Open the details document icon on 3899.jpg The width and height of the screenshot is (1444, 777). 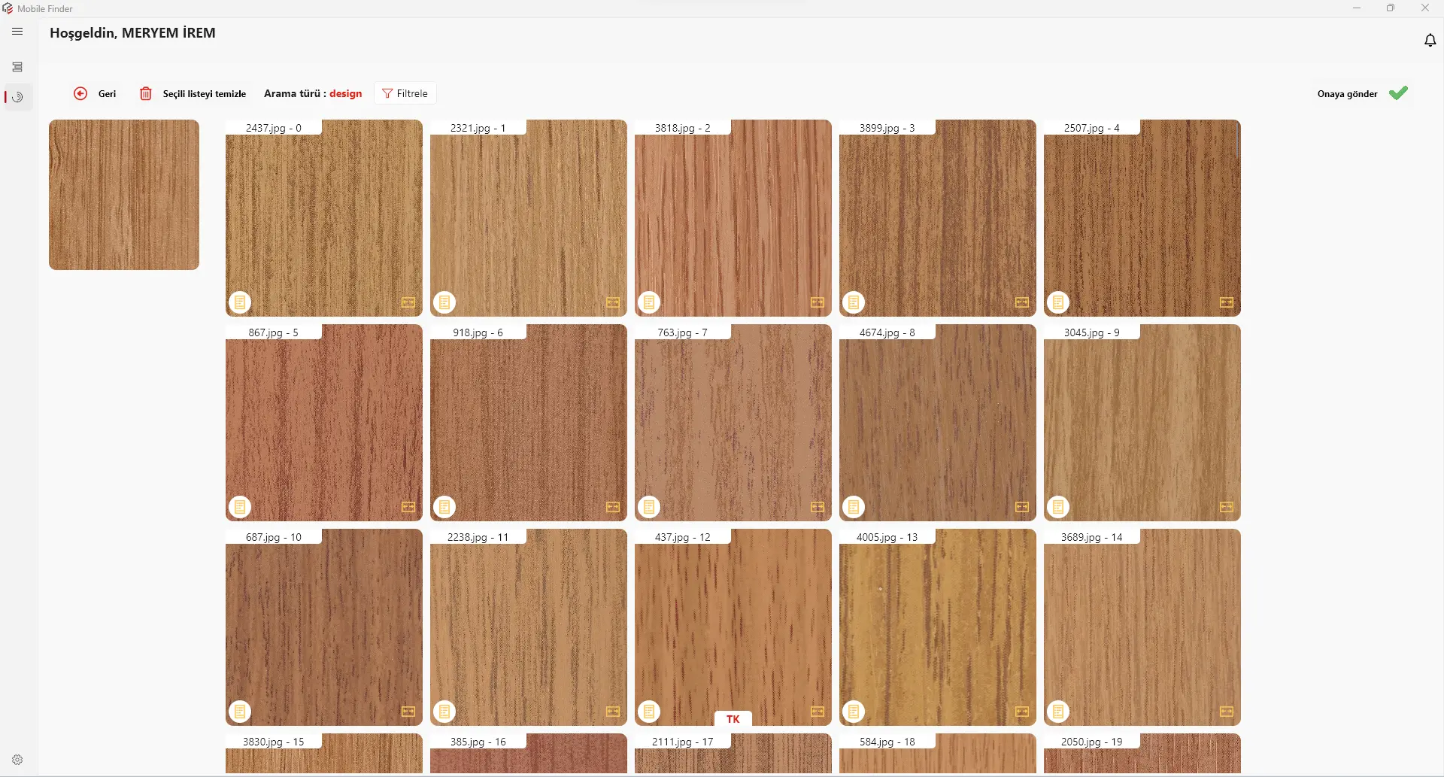click(854, 302)
